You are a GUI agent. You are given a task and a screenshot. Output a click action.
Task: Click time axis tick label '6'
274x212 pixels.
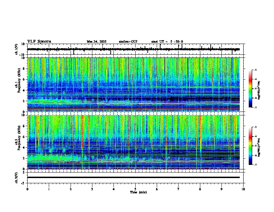157,189
